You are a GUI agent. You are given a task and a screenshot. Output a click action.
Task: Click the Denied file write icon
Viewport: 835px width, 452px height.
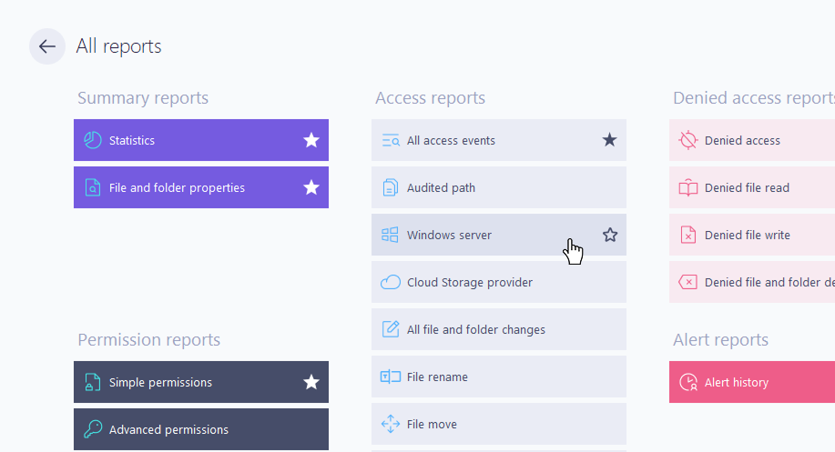[688, 235]
